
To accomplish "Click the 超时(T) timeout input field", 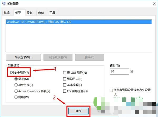I will pos(119,71).
